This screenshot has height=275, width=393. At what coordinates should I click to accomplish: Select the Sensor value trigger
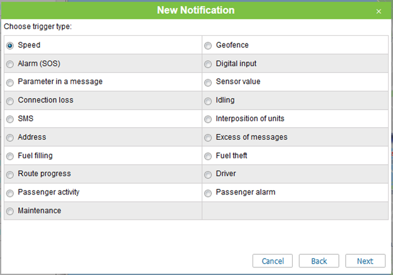coord(208,82)
